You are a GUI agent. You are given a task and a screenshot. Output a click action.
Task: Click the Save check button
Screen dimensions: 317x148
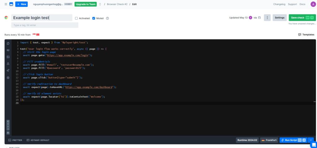(x=300, y=18)
